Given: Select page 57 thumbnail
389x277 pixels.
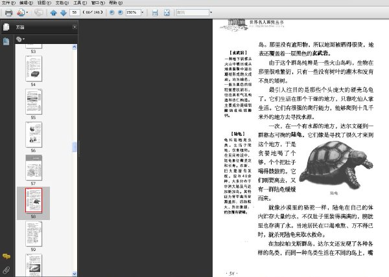Looking at the screenshot, I should [x=34, y=168].
